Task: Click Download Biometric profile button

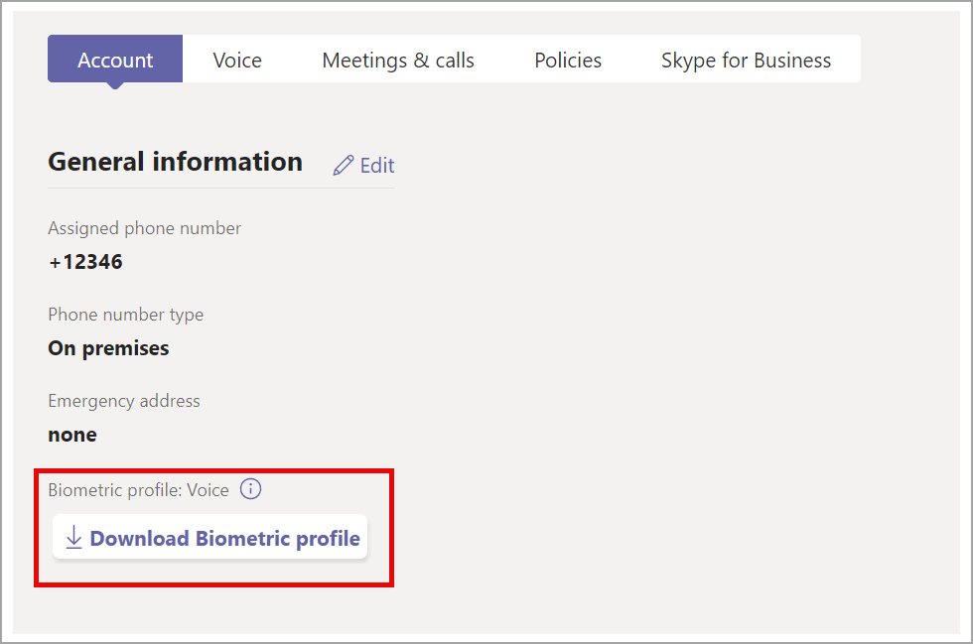Action: pyautogui.click(x=210, y=537)
